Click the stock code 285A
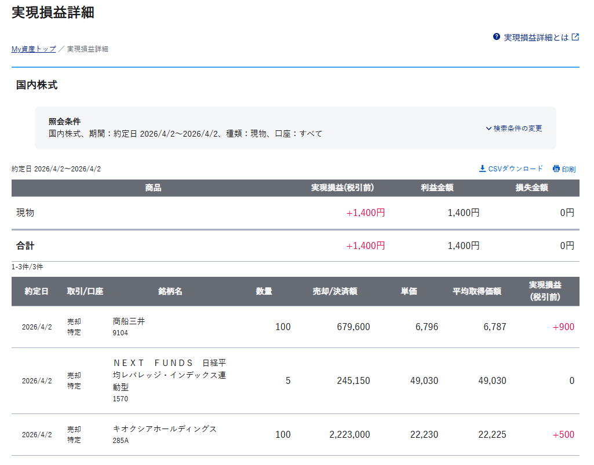594x465 pixels. tap(121, 441)
